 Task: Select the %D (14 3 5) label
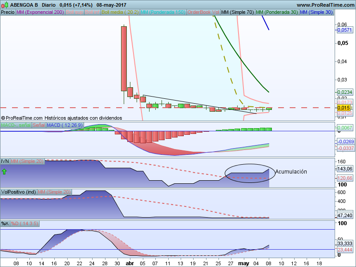(24, 223)
